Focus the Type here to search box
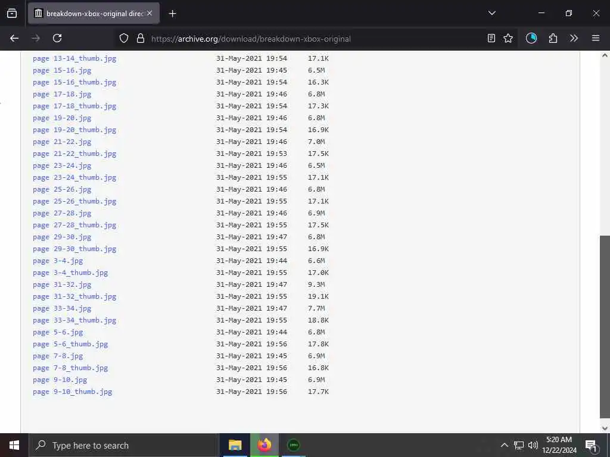610x457 pixels. coord(124,445)
